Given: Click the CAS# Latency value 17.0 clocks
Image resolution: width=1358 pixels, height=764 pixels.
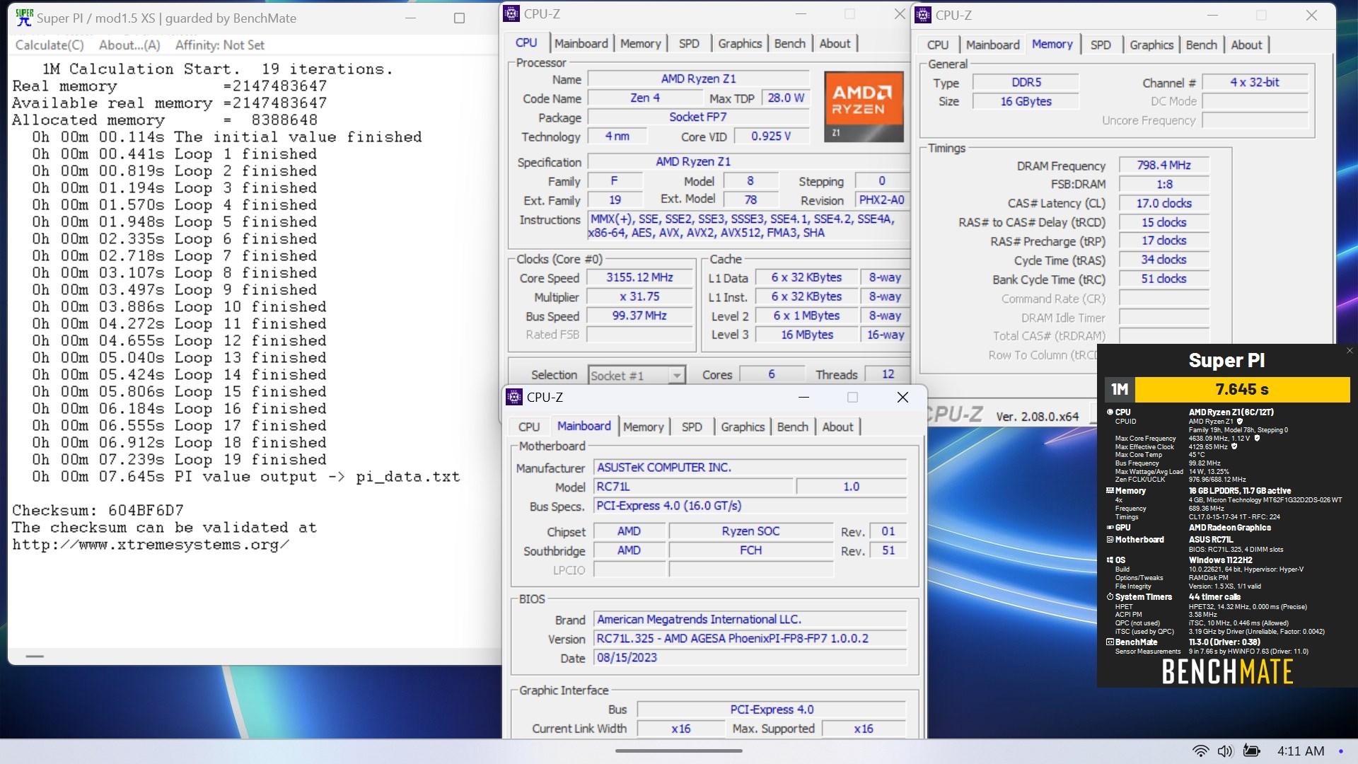Looking at the screenshot, I should coord(1163,203).
